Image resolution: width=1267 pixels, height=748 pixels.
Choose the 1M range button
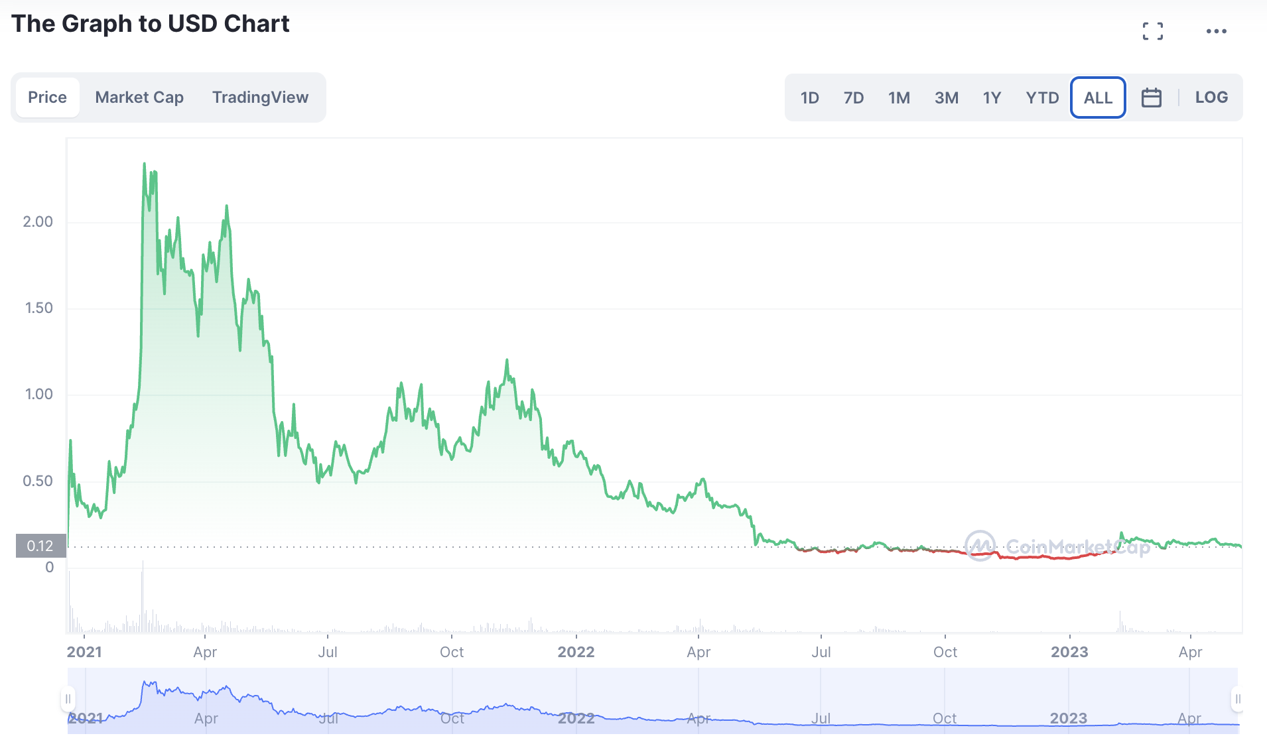pos(899,98)
